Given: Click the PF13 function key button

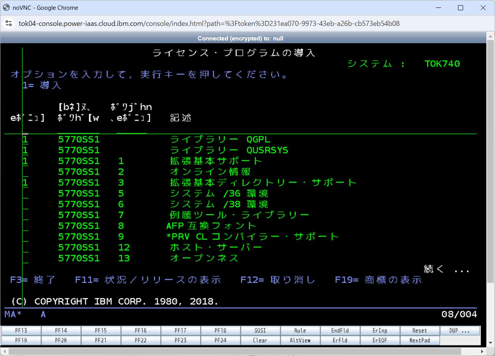Looking at the screenshot, I should [21, 331].
